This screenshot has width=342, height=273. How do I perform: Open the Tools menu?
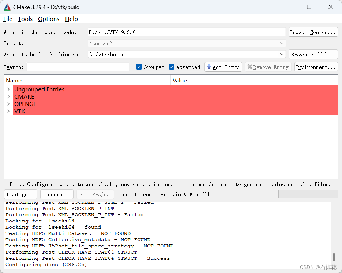pos(25,19)
